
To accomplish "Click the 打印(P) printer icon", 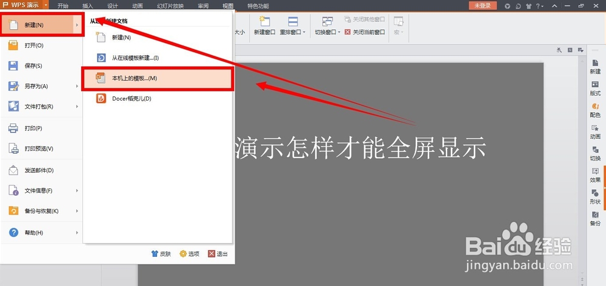I will pos(13,128).
